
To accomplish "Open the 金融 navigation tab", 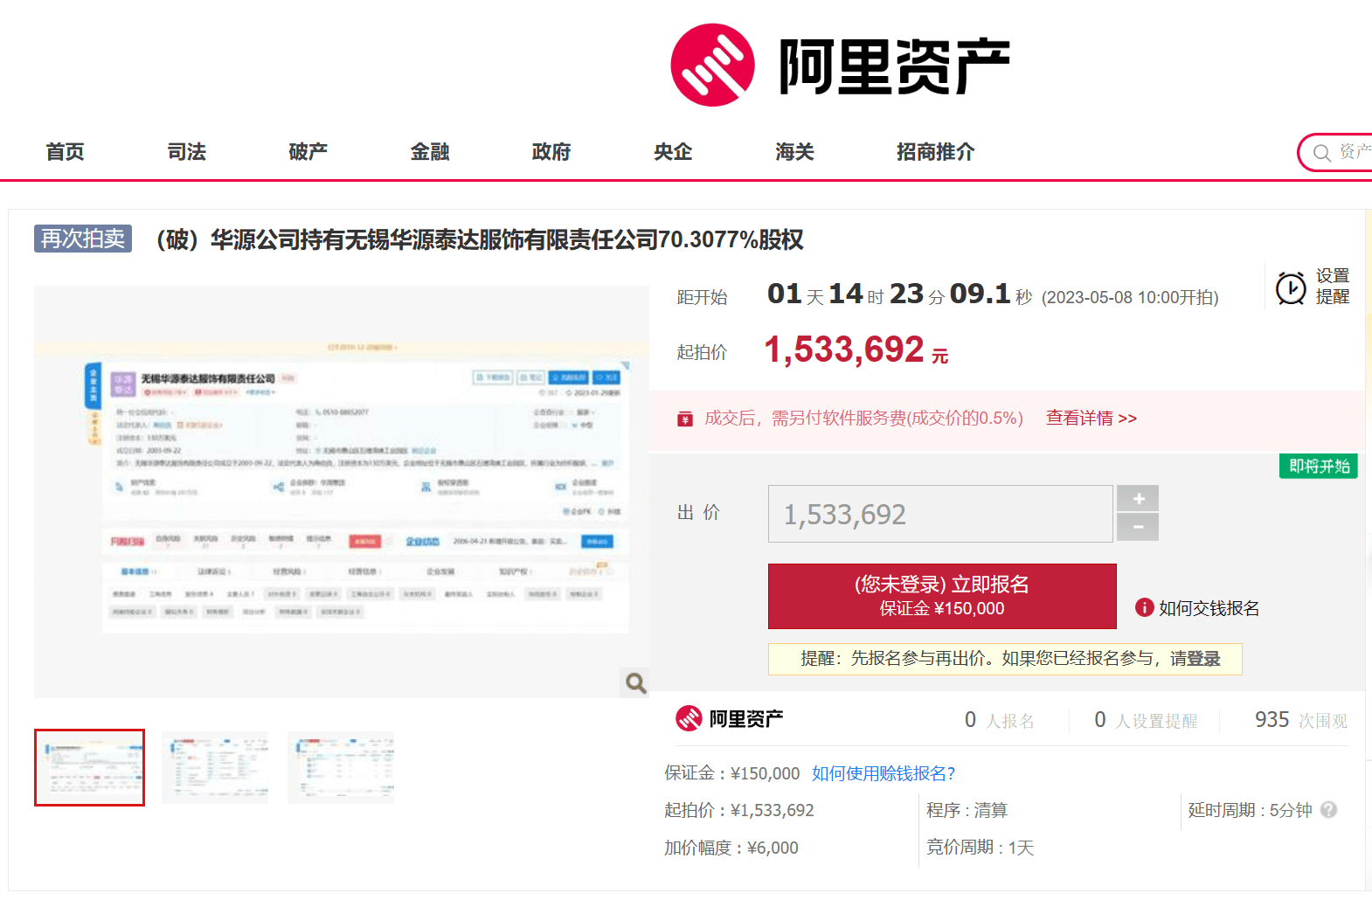I will (430, 152).
